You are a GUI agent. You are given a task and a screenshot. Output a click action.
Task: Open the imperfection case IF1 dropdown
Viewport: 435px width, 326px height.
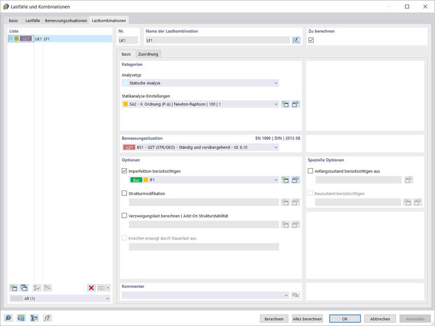(204, 180)
